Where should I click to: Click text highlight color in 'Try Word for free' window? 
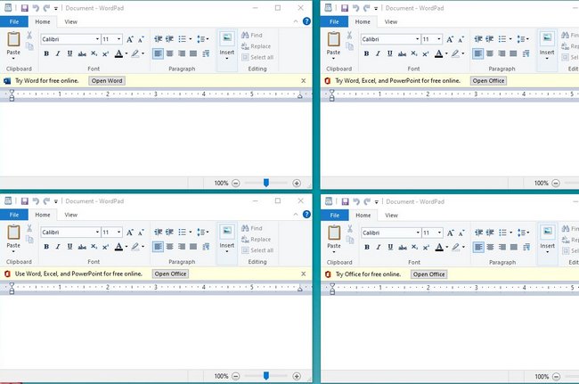point(135,53)
